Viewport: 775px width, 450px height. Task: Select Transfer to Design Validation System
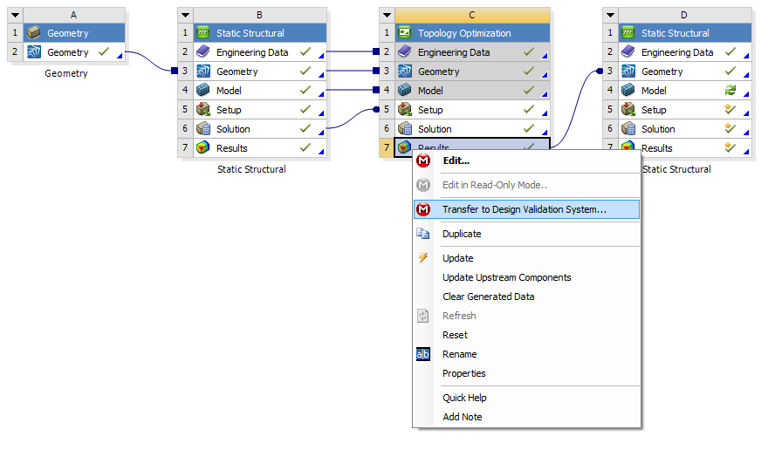click(x=526, y=209)
